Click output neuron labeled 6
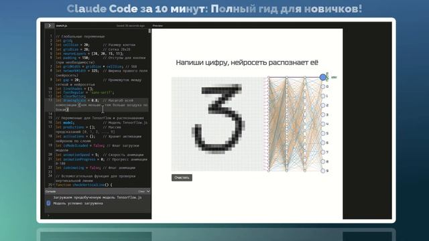The height and width of the screenshot is (241, 429). [x=323, y=143]
